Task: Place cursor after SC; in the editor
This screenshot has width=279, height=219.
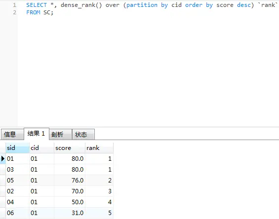Action: (x=53, y=12)
